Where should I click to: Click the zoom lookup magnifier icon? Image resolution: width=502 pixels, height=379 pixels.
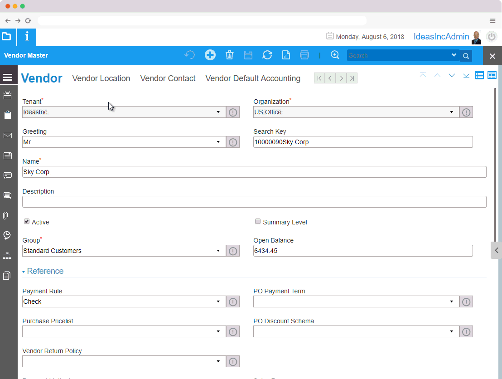tap(335, 55)
